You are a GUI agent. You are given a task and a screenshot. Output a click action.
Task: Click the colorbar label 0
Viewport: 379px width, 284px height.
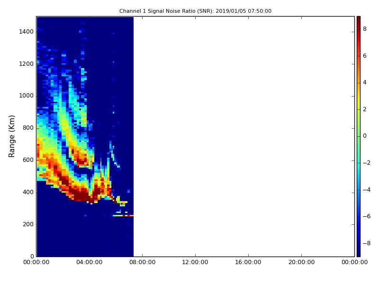(x=365, y=136)
